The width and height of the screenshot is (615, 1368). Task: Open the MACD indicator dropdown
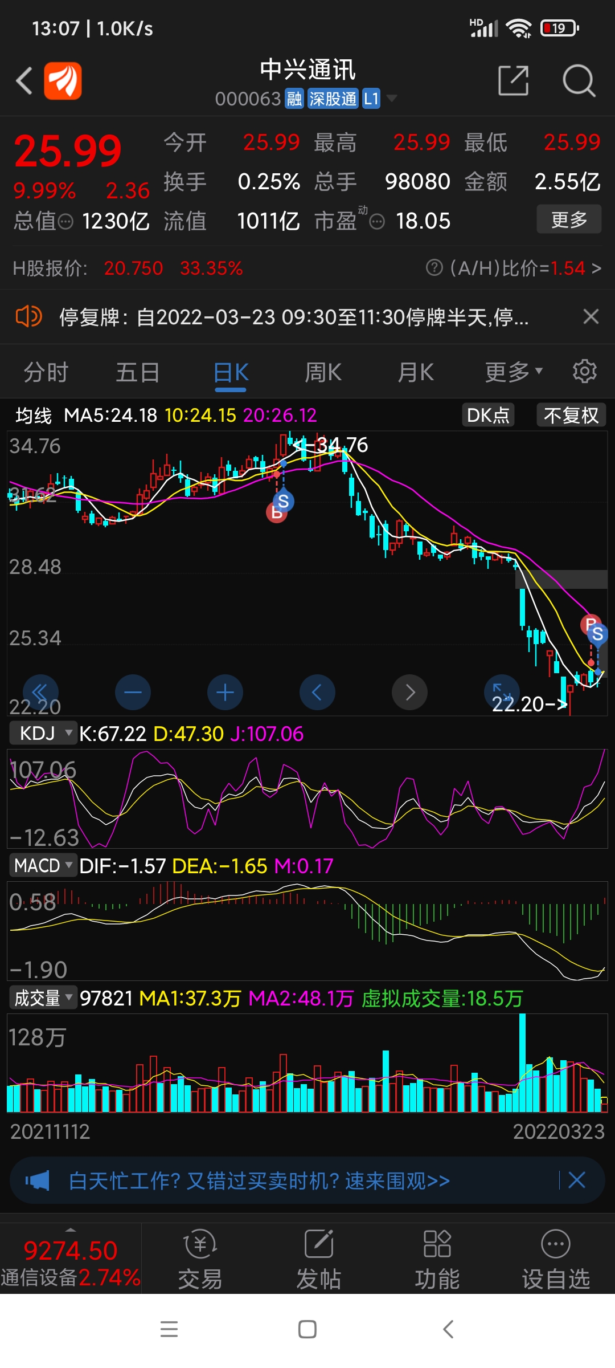43,866
